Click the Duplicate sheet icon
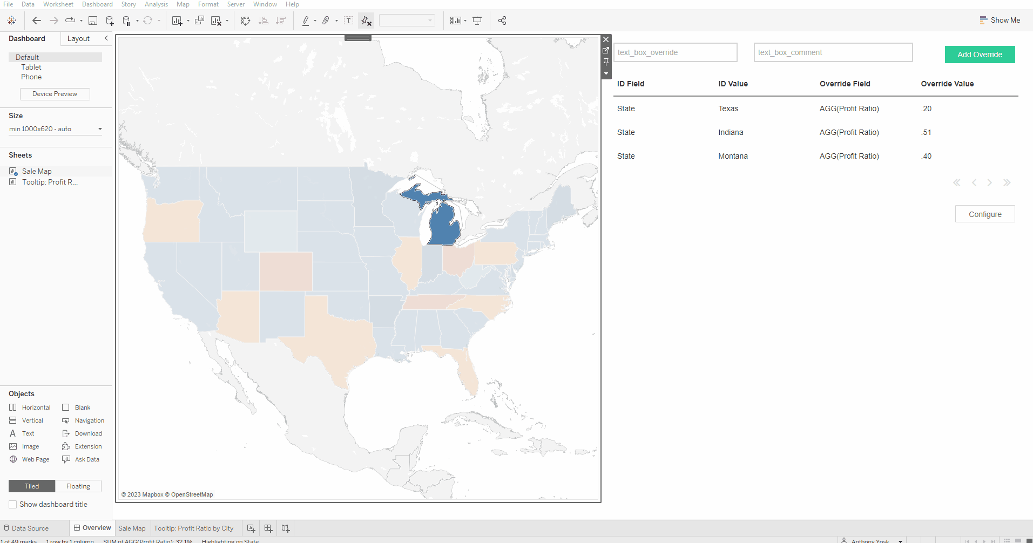 199,21
